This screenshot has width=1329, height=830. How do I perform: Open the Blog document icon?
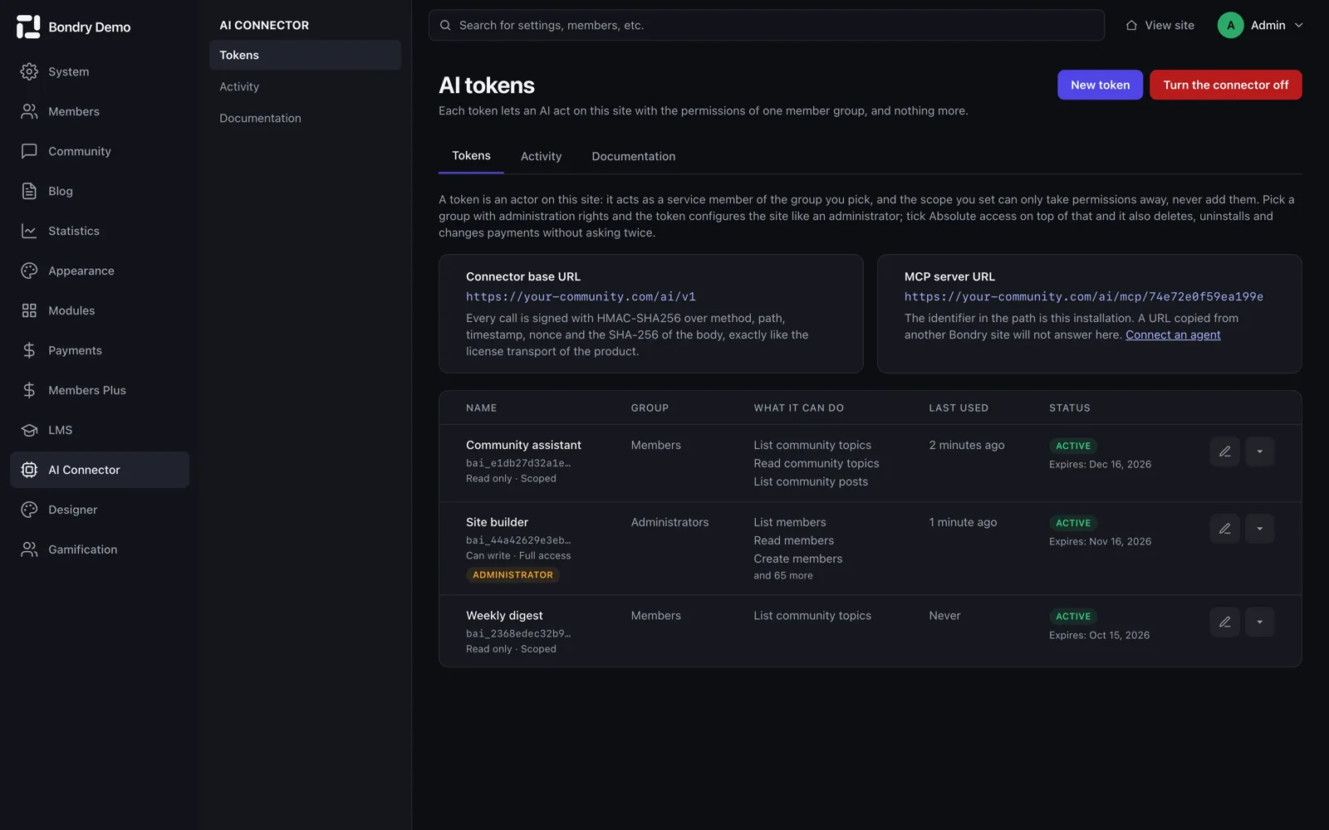click(x=29, y=191)
